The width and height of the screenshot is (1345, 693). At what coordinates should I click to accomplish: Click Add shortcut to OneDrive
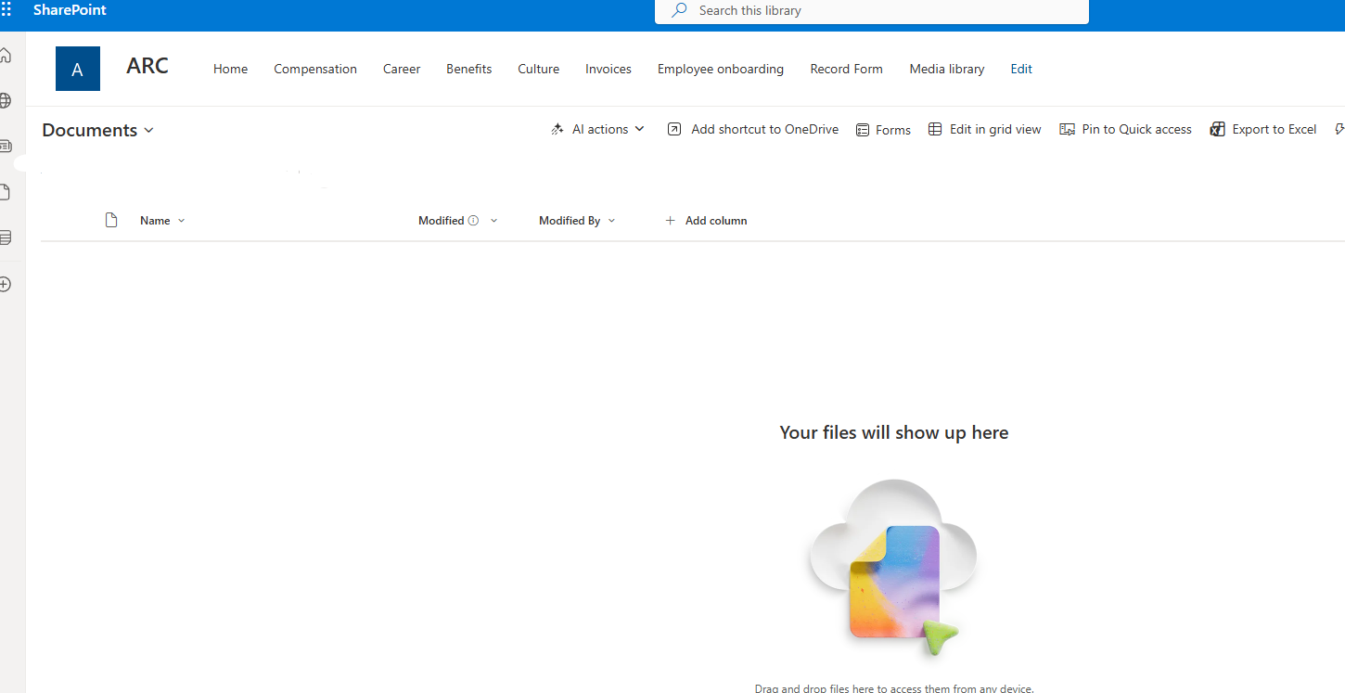point(753,130)
